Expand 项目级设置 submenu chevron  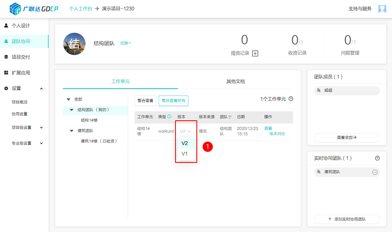pos(41,128)
